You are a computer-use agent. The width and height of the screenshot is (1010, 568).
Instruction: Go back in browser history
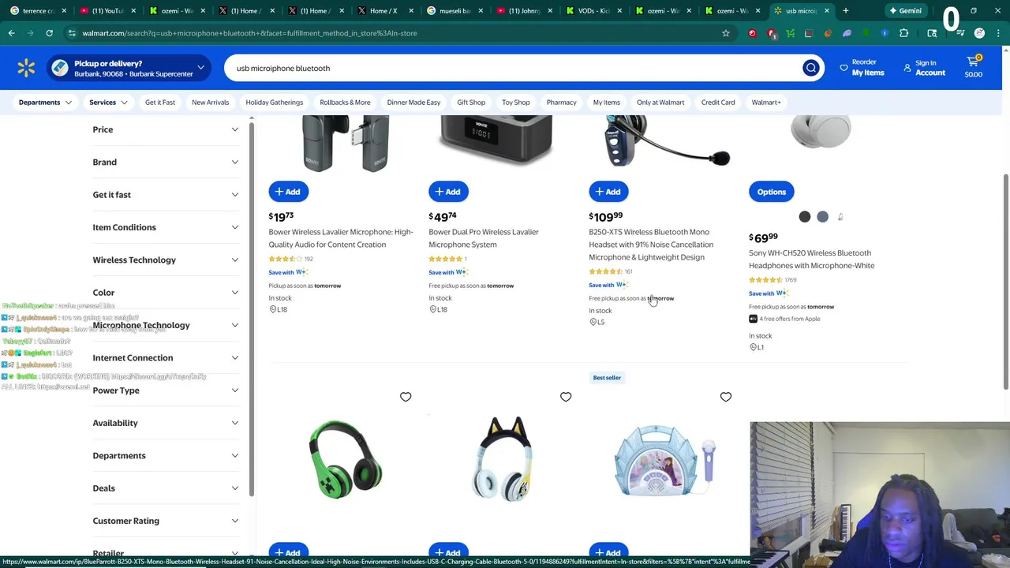pos(11,33)
